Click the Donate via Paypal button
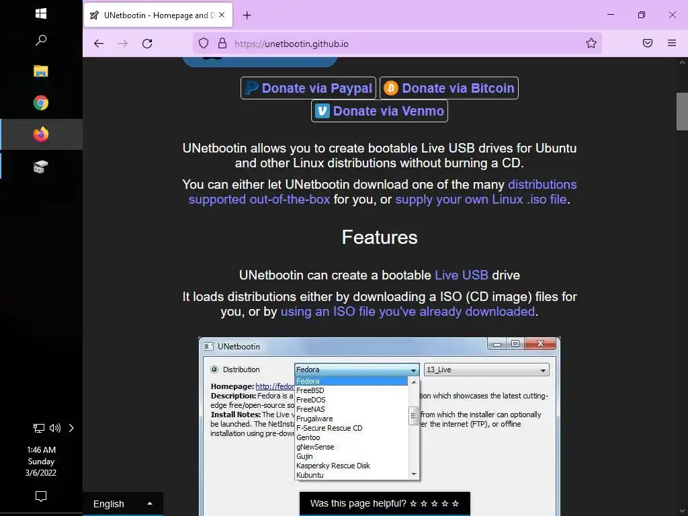The image size is (688, 516). tap(308, 88)
